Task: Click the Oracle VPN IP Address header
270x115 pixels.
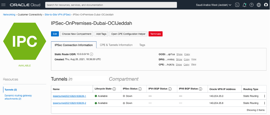Action: pyautogui.click(x=223, y=89)
